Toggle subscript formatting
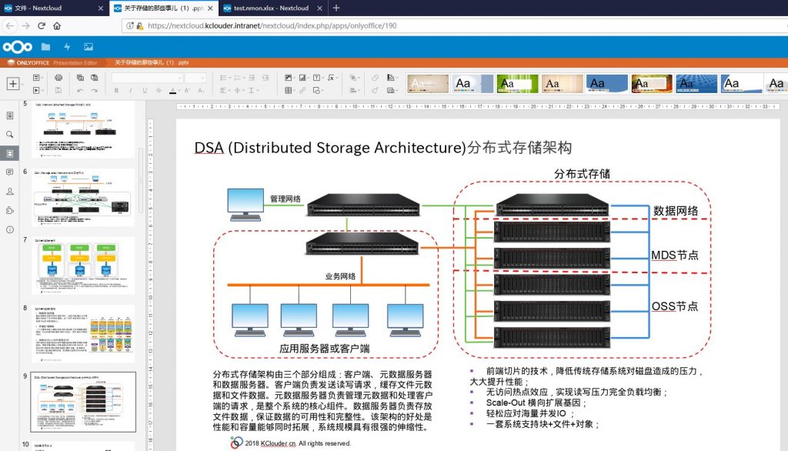788x451 pixels. pyautogui.click(x=201, y=91)
